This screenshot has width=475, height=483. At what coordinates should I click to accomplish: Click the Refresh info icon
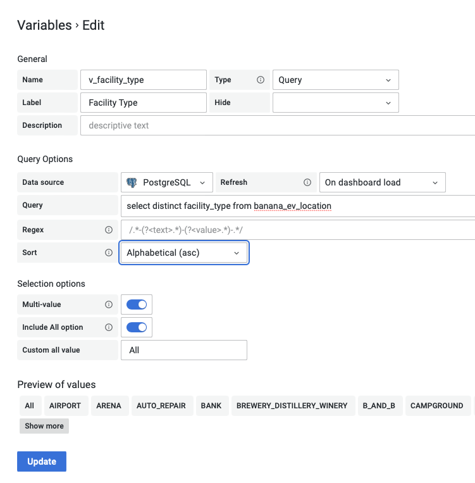[x=307, y=182]
